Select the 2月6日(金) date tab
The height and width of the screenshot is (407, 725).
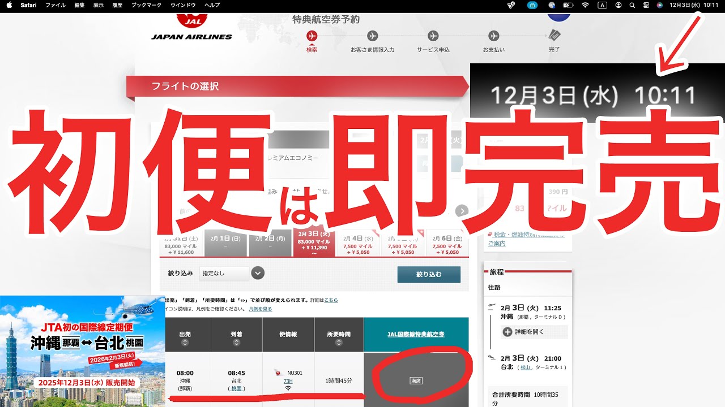click(447, 243)
